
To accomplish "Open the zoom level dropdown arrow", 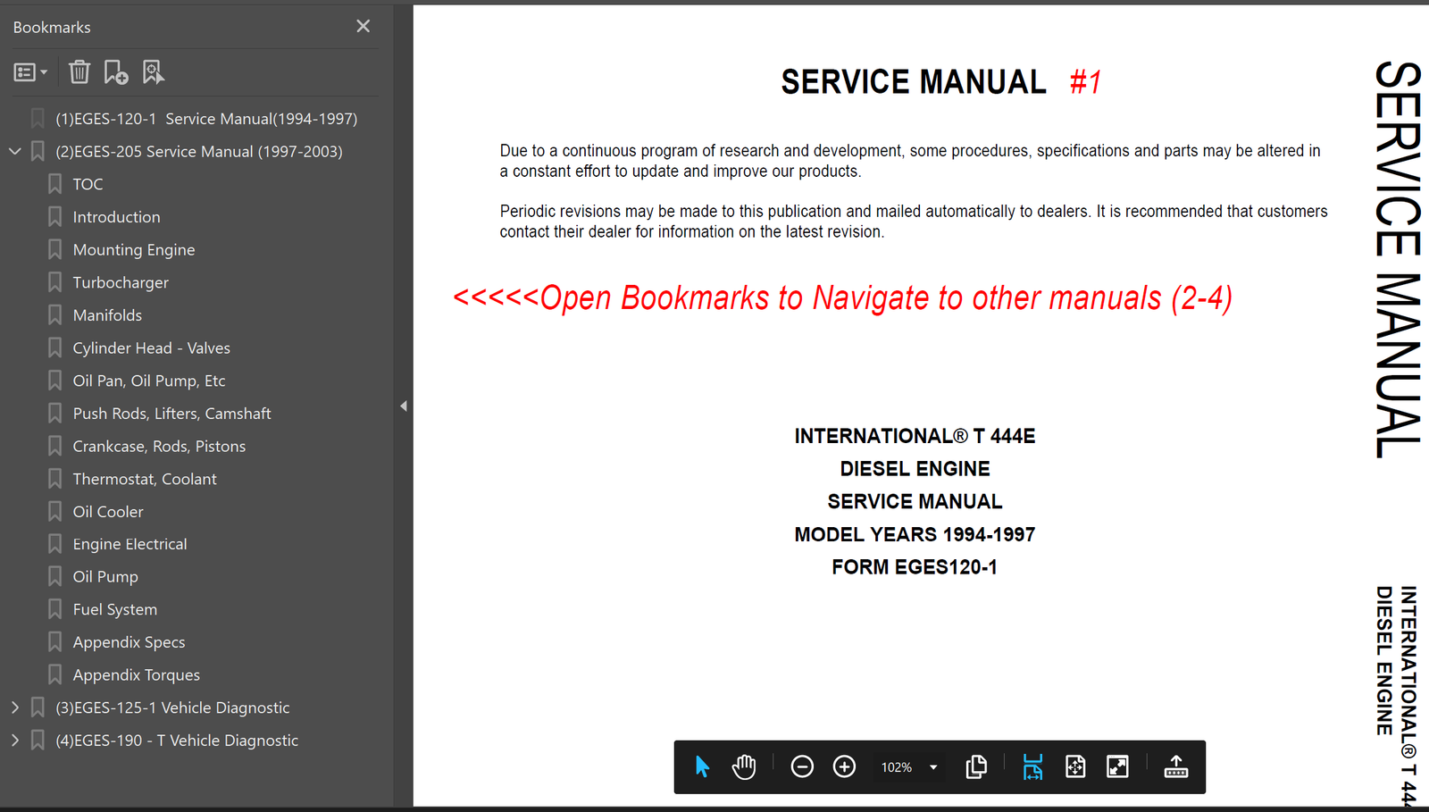I will coord(933,767).
